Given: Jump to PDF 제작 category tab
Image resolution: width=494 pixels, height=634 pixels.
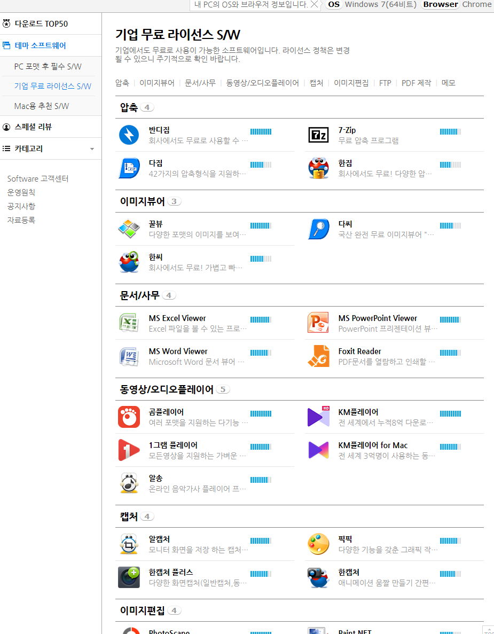Looking at the screenshot, I should (417, 83).
